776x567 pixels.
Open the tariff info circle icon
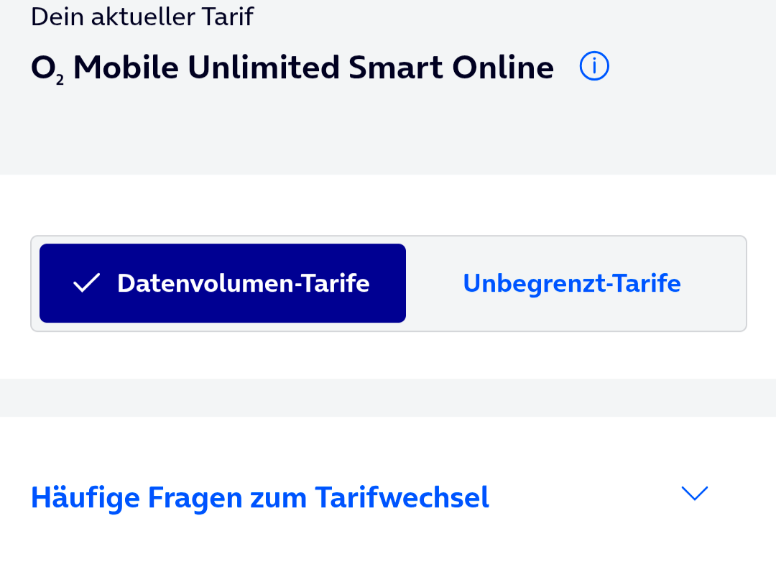[x=594, y=66]
